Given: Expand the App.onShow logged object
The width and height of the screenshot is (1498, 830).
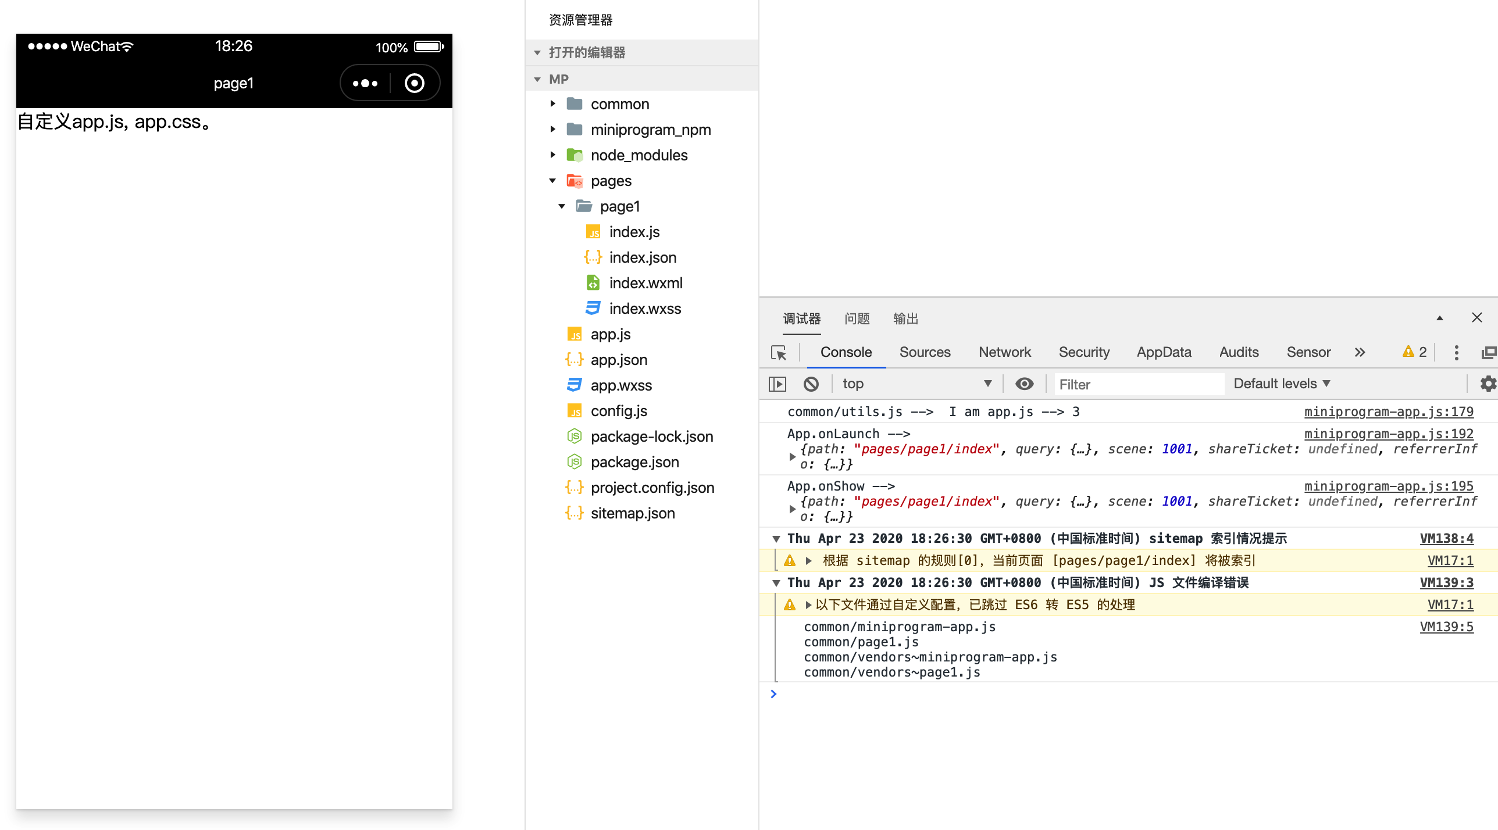Looking at the screenshot, I should point(792,509).
